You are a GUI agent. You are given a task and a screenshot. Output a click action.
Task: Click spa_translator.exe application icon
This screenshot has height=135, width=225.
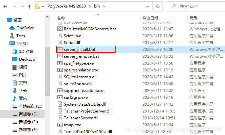pos(60,70)
